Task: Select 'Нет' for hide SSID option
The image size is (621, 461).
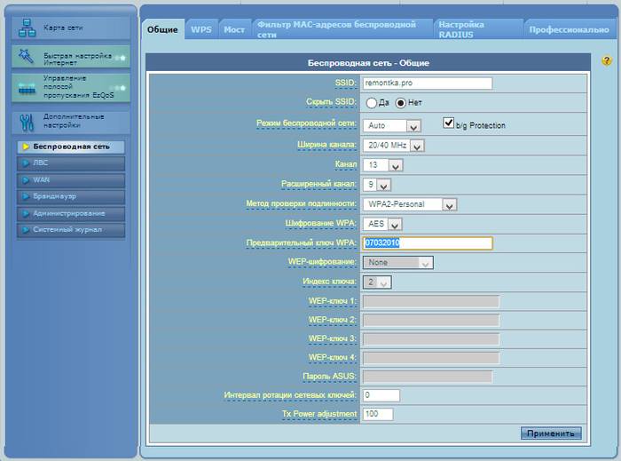Action: [x=400, y=103]
